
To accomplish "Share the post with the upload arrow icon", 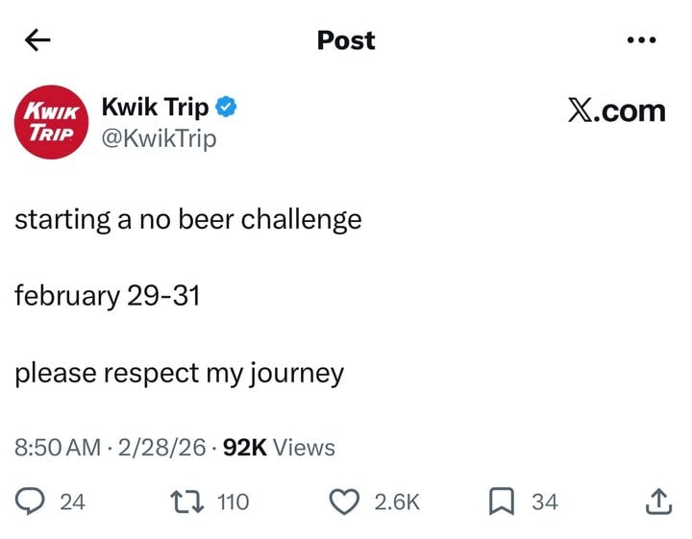I will 657,501.
